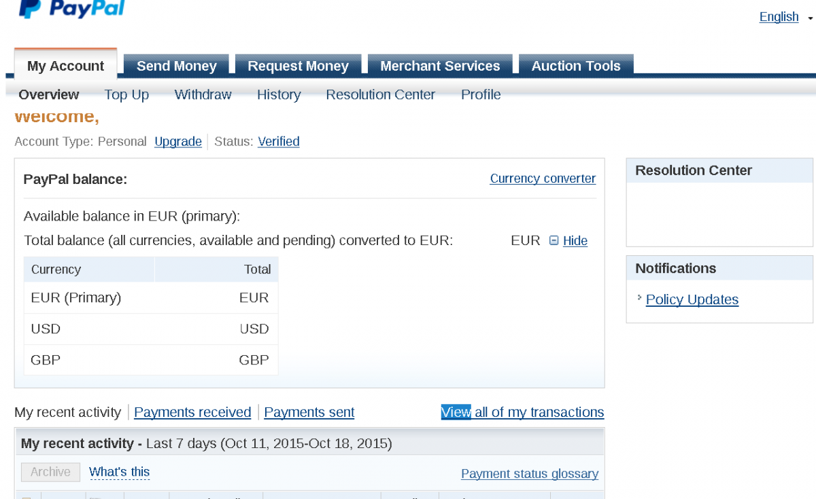Select the My Account tab
This screenshot has height=499, width=816.
tap(65, 66)
